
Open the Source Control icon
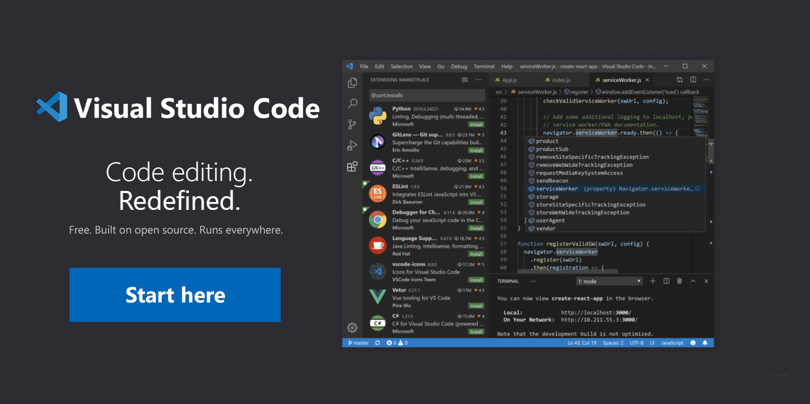[x=352, y=123]
